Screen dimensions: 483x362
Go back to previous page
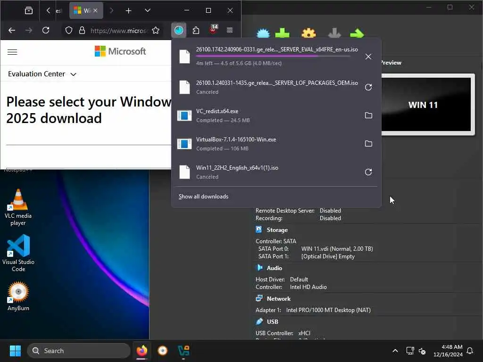pyautogui.click(x=12, y=30)
